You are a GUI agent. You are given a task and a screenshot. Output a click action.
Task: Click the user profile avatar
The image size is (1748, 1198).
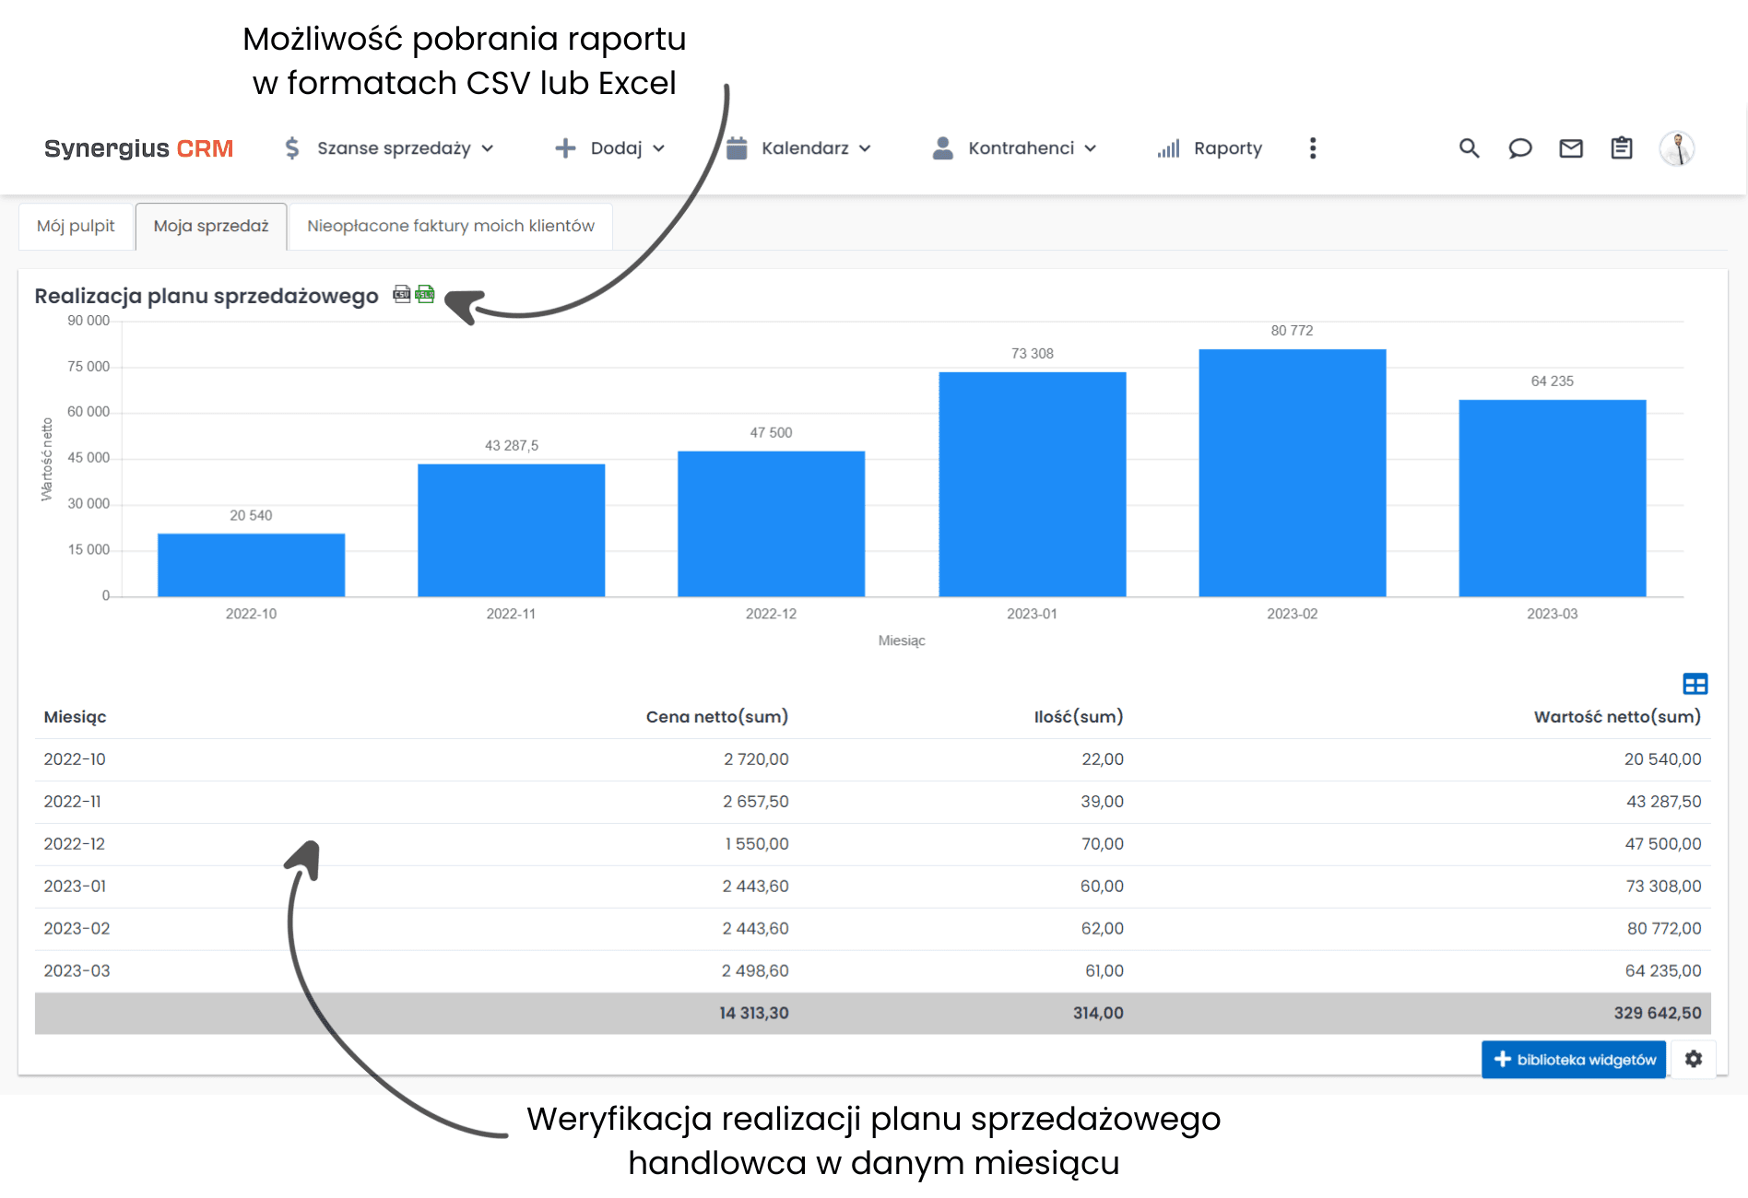click(1676, 148)
